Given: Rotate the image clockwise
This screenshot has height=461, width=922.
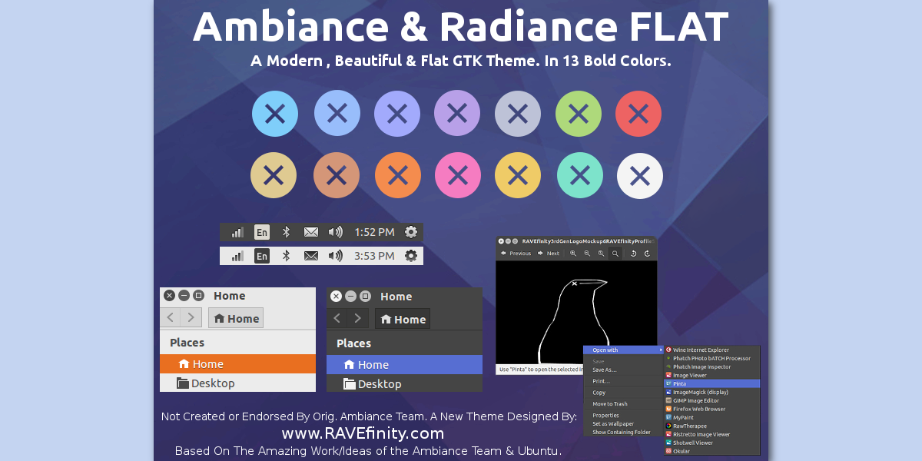Looking at the screenshot, I should [648, 253].
